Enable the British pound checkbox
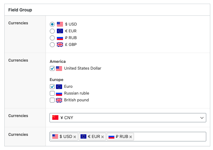This screenshot has height=150, width=213. [52, 100]
